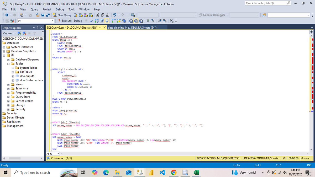Expand the System Databases node
This screenshot has width=315, height=177.
[x=4, y=47]
